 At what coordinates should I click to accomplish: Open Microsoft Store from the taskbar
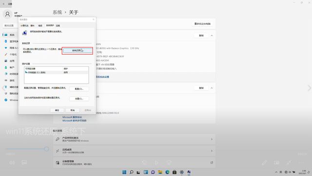point(175,172)
